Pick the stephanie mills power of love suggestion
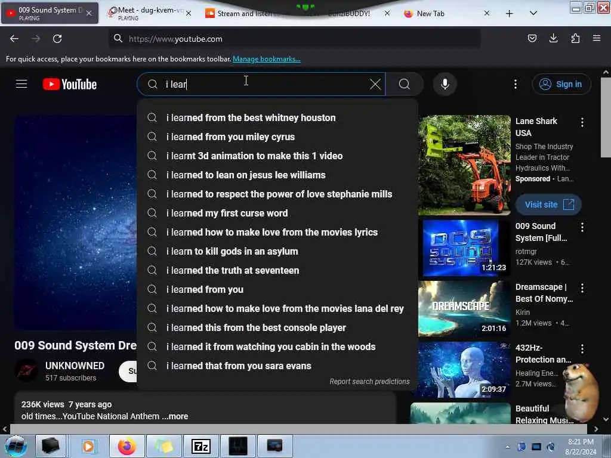The height and width of the screenshot is (458, 611). pyautogui.click(x=277, y=194)
